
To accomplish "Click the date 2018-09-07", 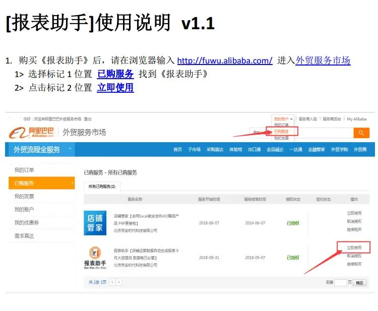I will coord(255,258).
